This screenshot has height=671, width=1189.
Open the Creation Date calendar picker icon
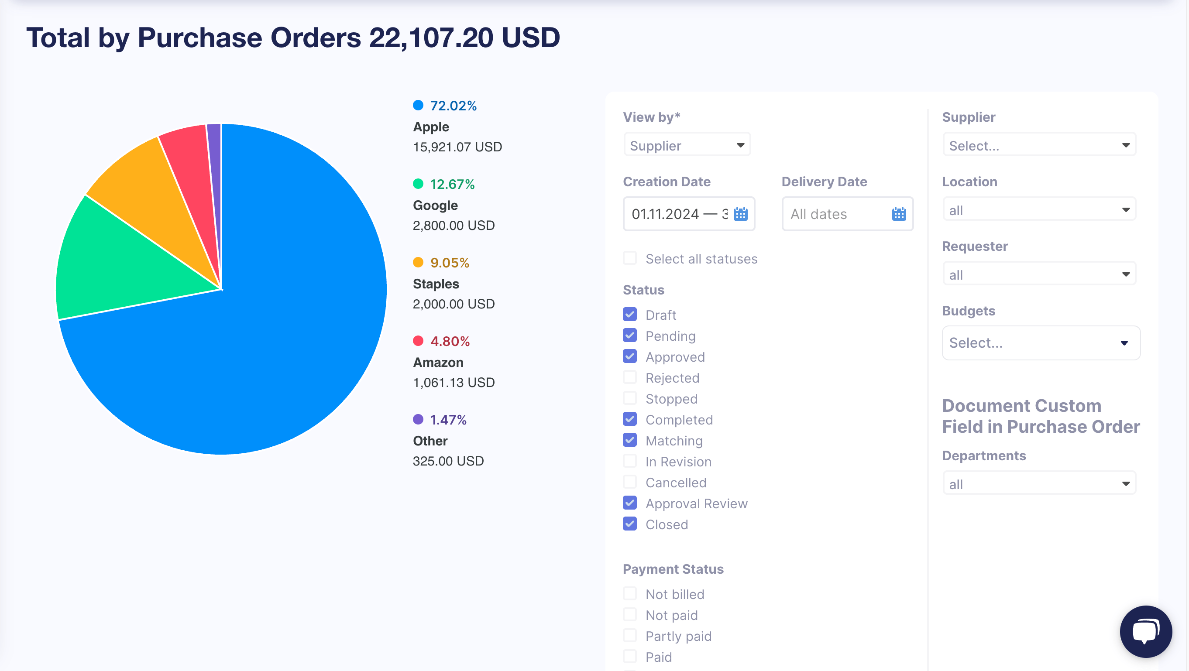(x=740, y=214)
